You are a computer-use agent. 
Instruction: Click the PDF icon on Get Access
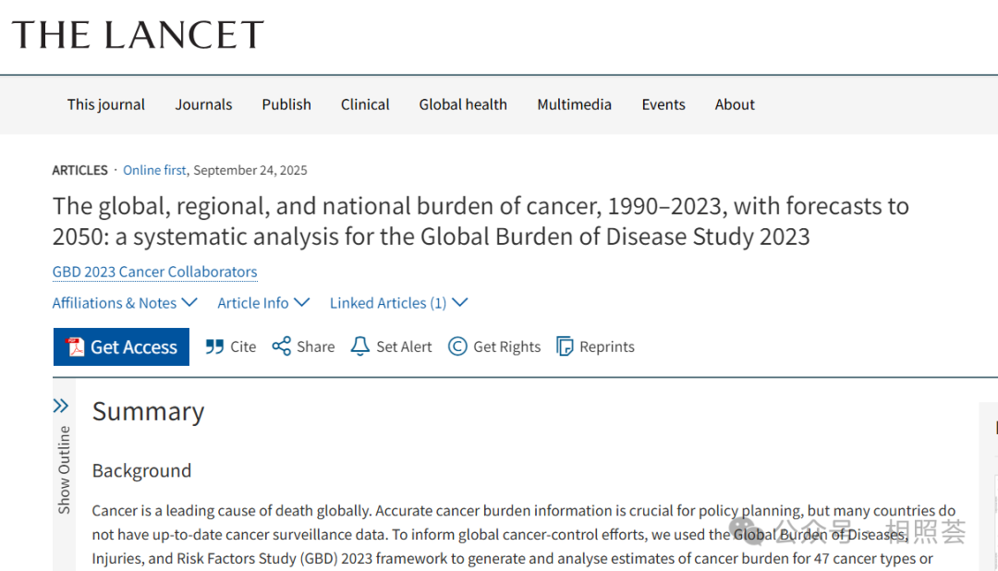click(75, 347)
